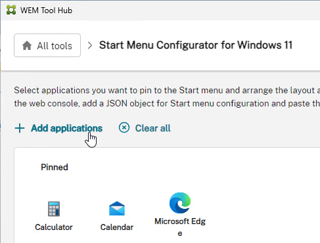Click the plus icon beside Add applications

tap(20, 128)
